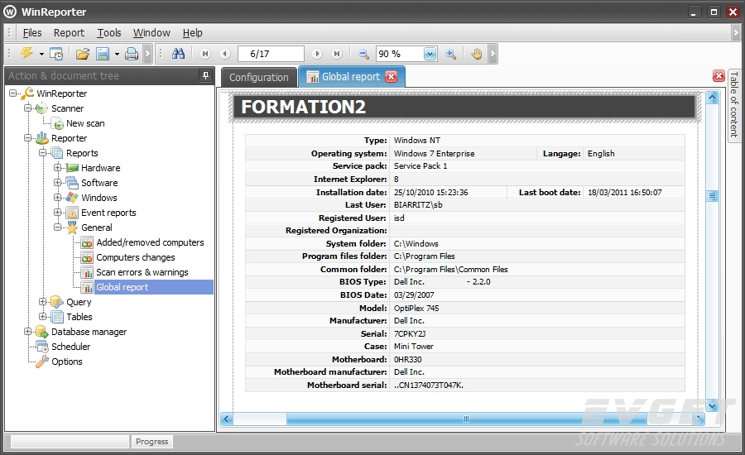Collapse the WinReporter root node
The width and height of the screenshot is (745, 455).
12,93
